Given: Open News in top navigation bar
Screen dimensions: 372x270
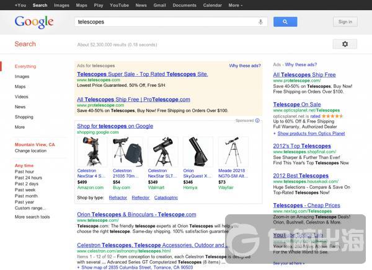Looking at the screenshot, I should click(x=141, y=5).
